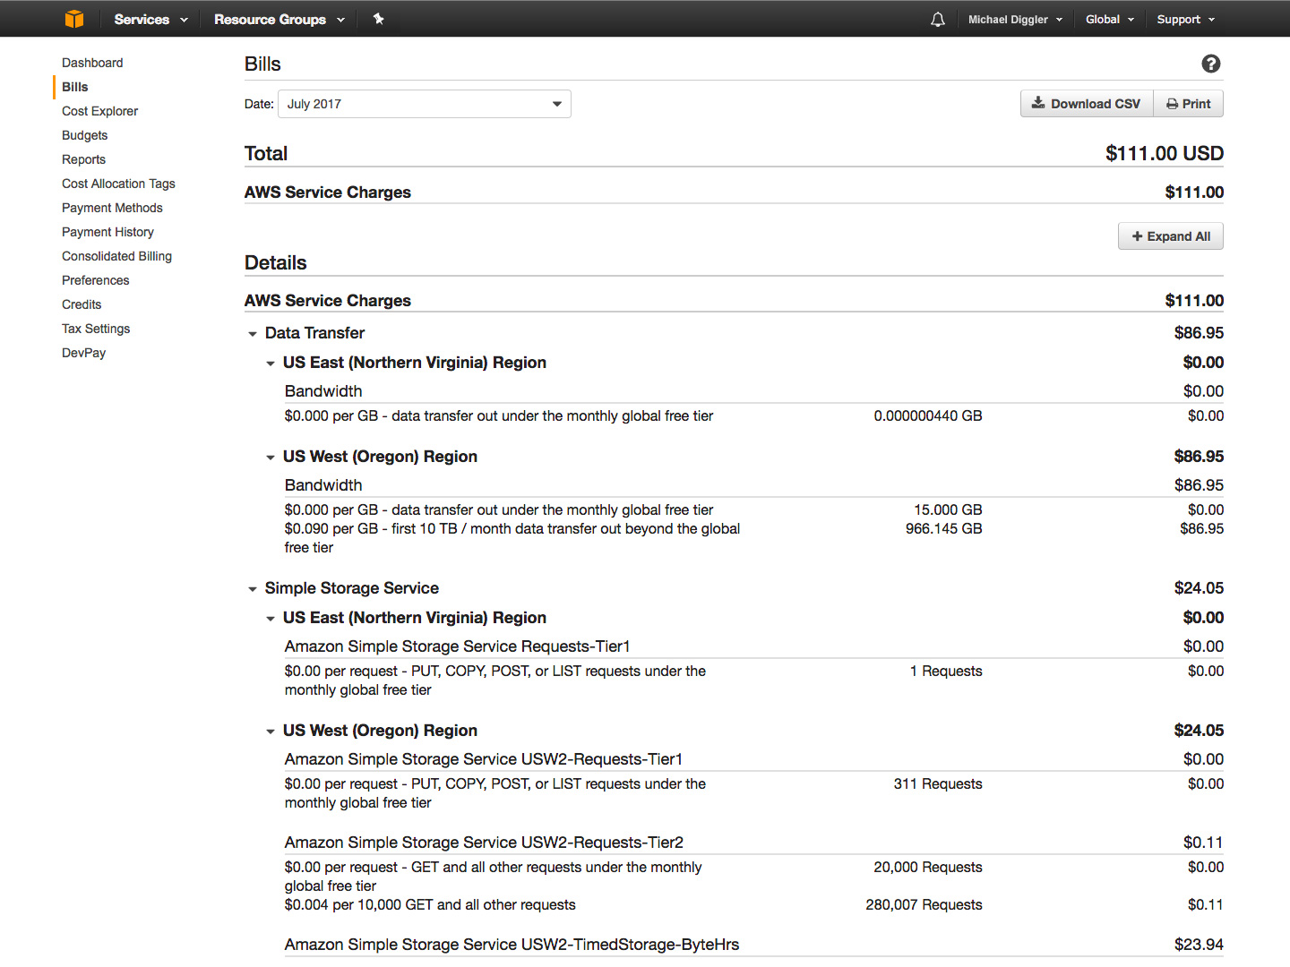This screenshot has width=1290, height=967.
Task: Click the Print button
Action: point(1188,104)
